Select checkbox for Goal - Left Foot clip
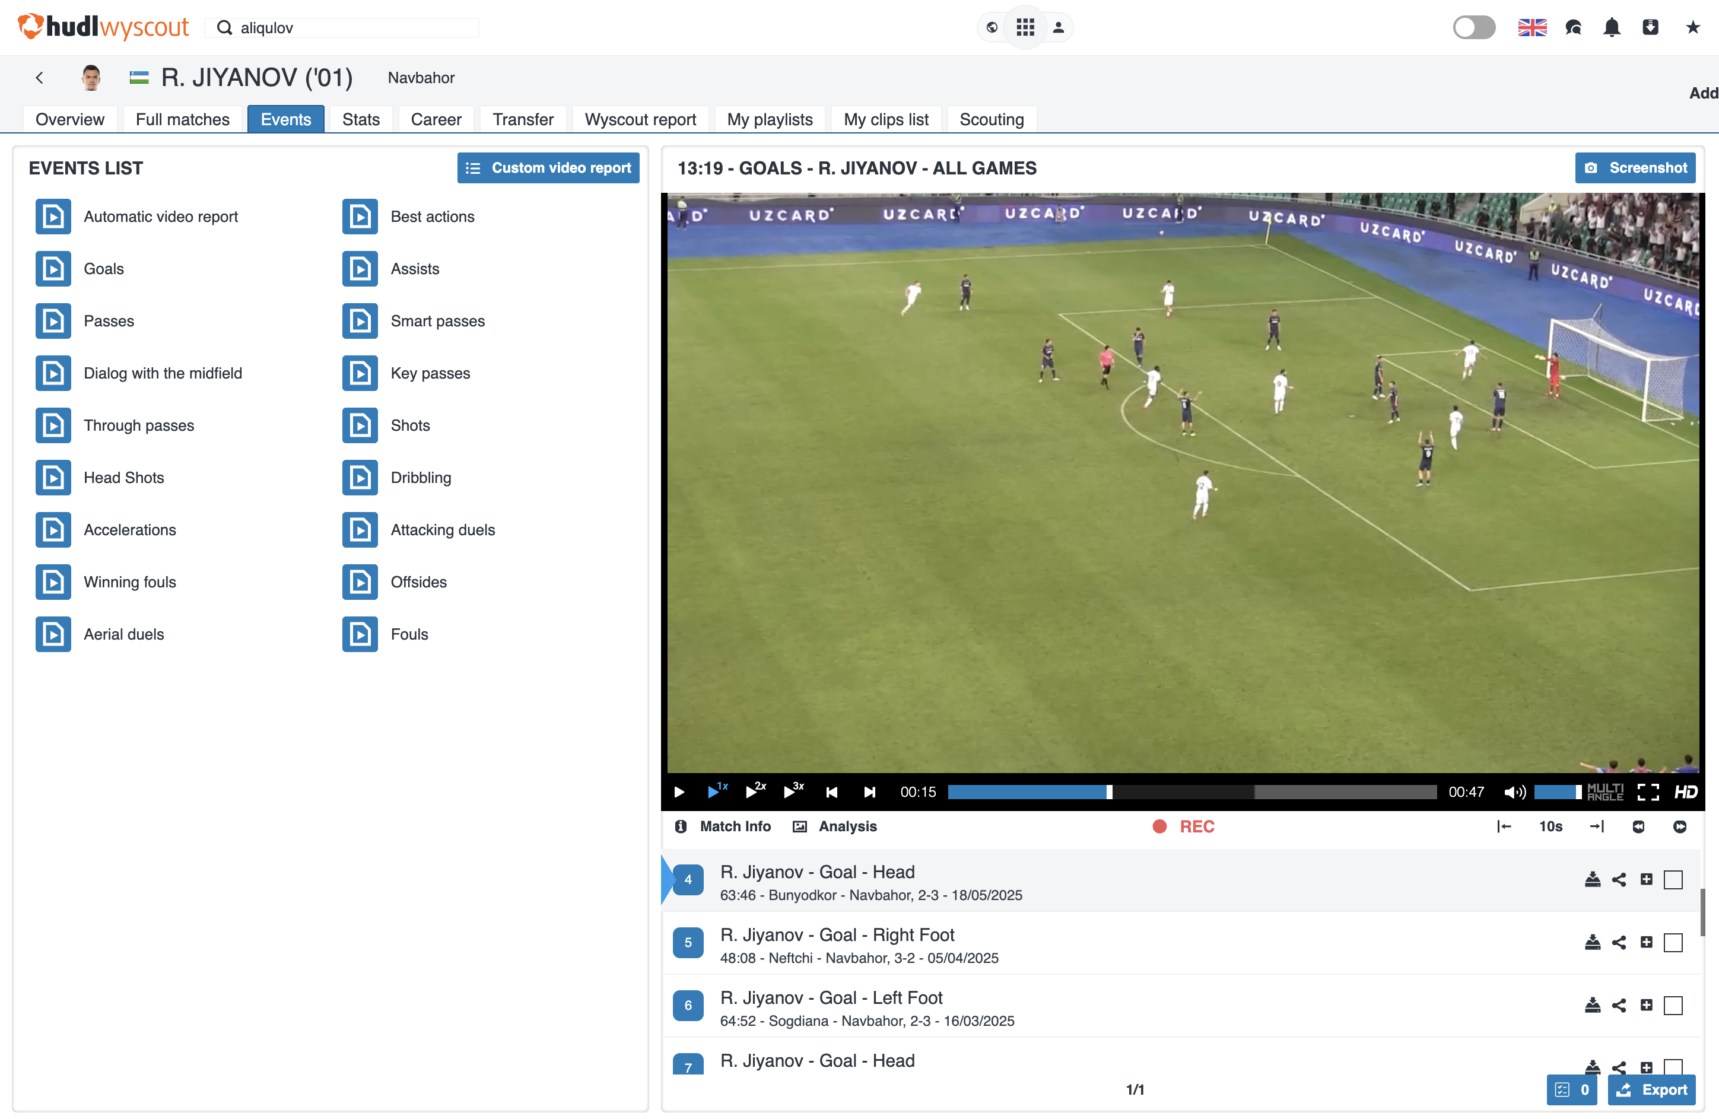 [x=1673, y=1005]
